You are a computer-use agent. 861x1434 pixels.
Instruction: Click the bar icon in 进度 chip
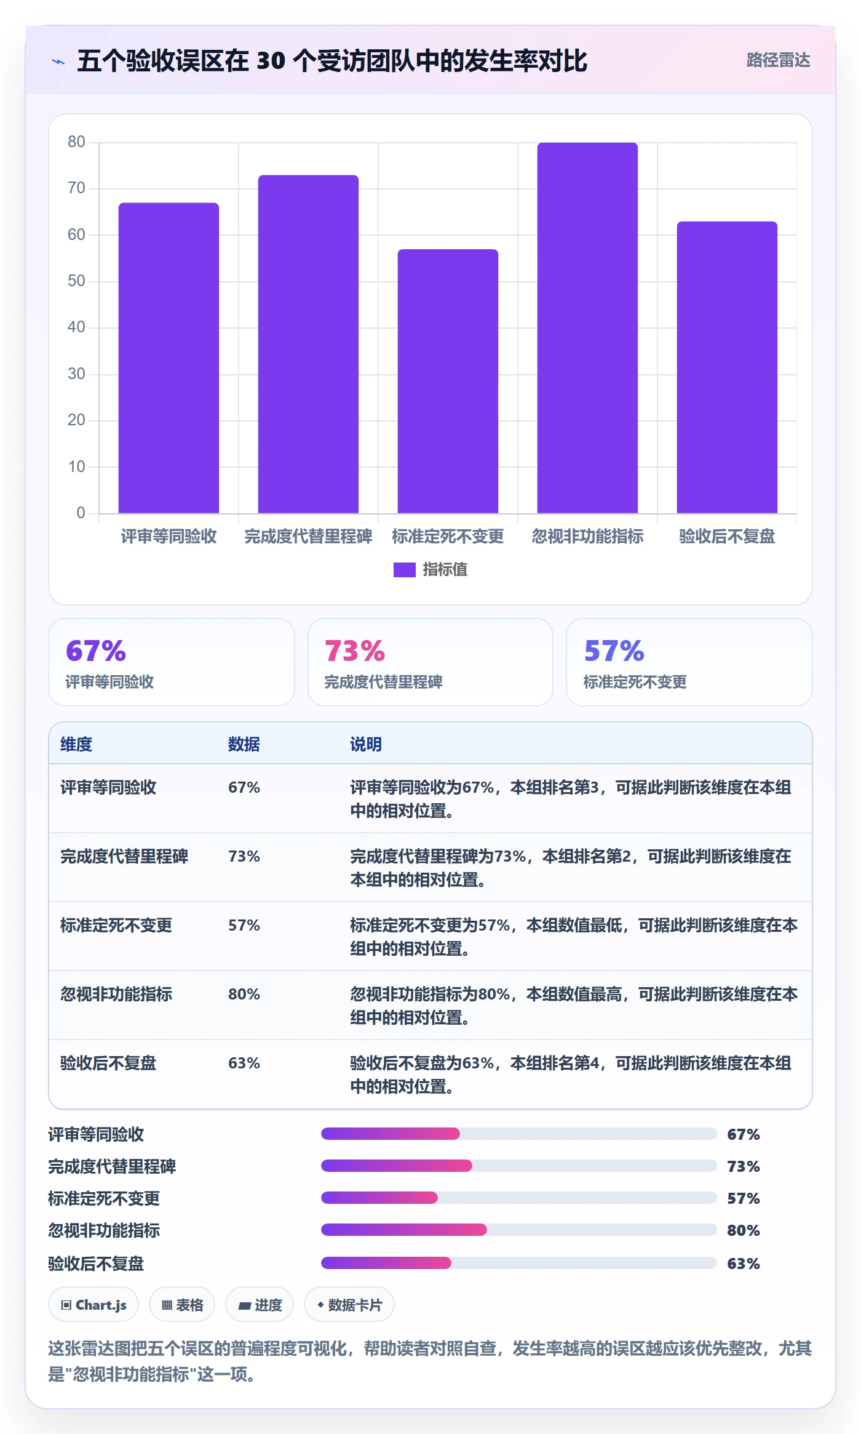point(244,1305)
